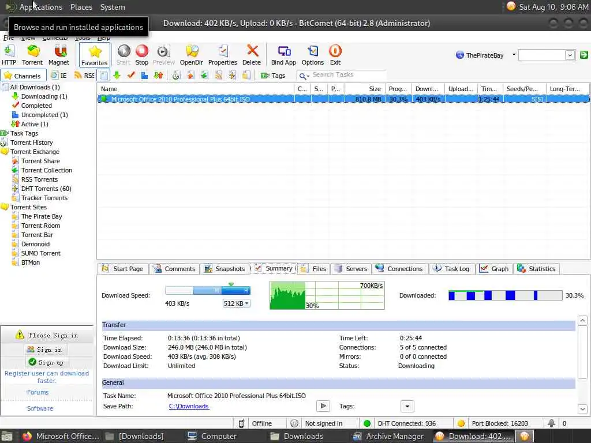Open search tasks magnifier dropdown
591x443 pixels.
pos(304,76)
